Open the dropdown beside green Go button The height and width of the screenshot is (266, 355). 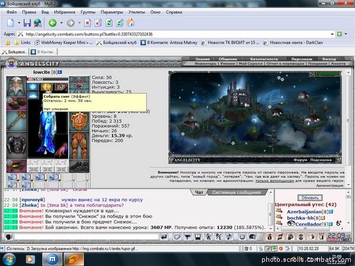[346, 34]
